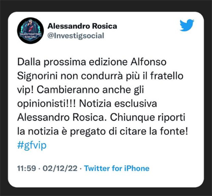The width and height of the screenshot is (212, 196).
Task: Open the #gfvip hashtag
Action: [32, 145]
